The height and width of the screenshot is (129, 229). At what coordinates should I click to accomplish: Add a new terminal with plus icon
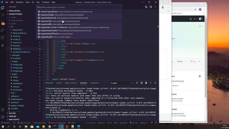coord(137,83)
